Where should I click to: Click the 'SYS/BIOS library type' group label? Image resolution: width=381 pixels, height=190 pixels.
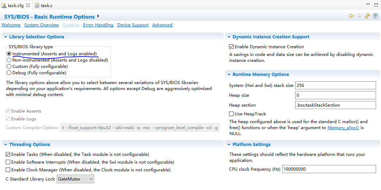[31, 47]
